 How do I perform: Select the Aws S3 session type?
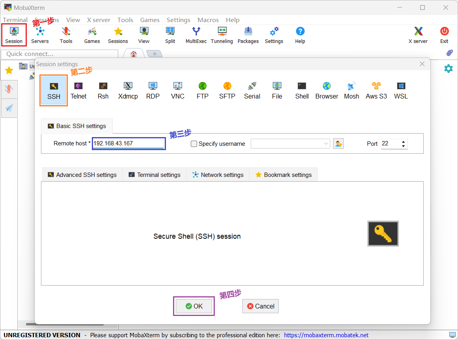coord(376,91)
